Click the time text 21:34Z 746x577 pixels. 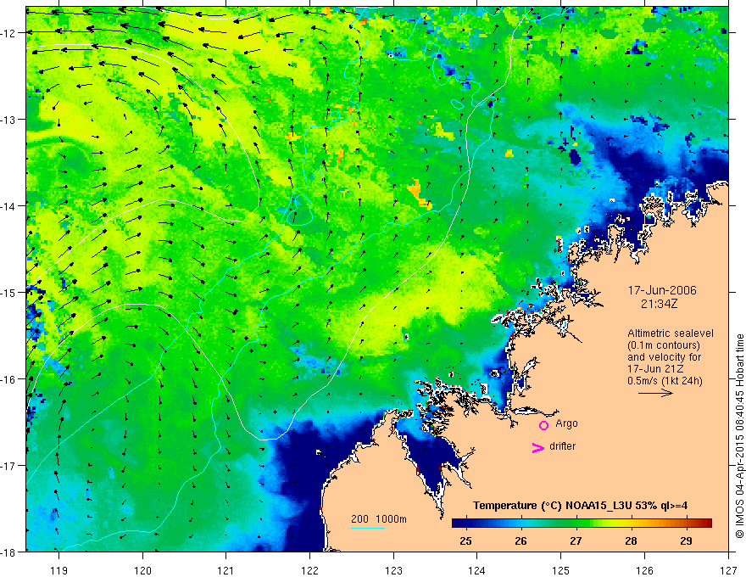click(659, 304)
